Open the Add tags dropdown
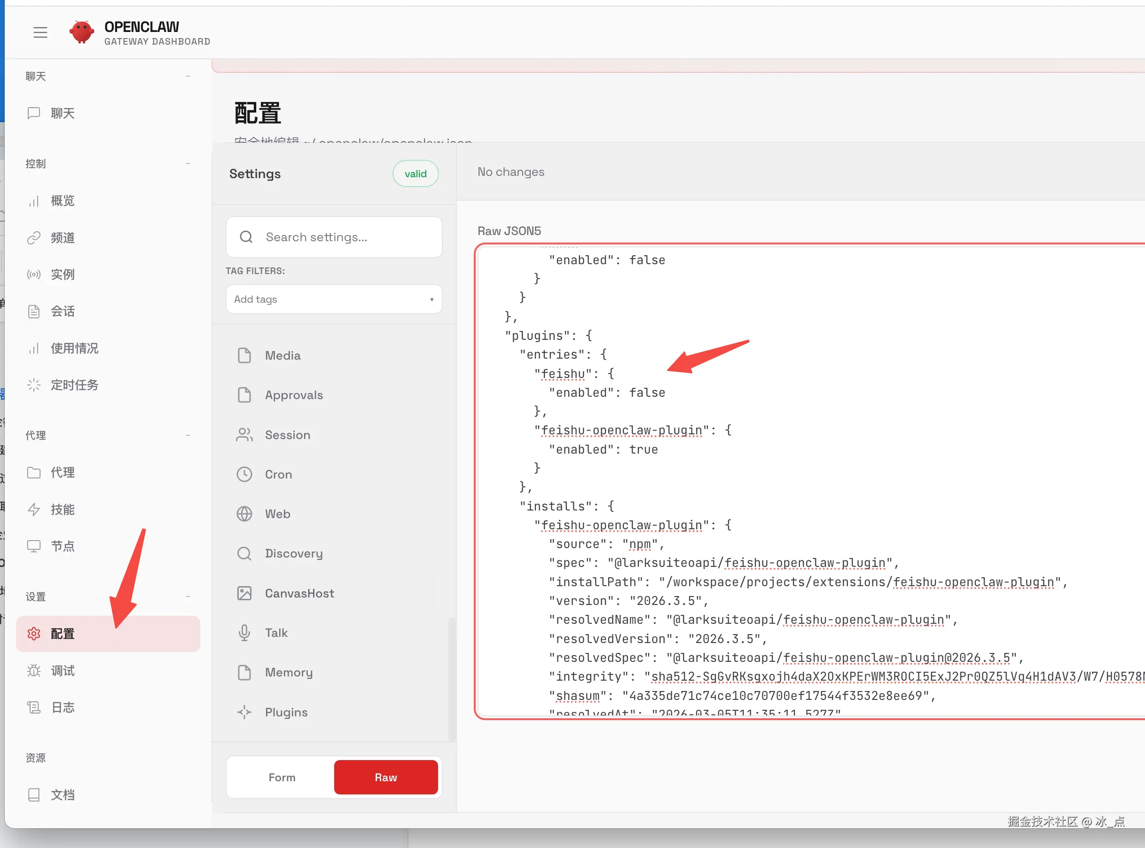The image size is (1145, 848). 334,299
